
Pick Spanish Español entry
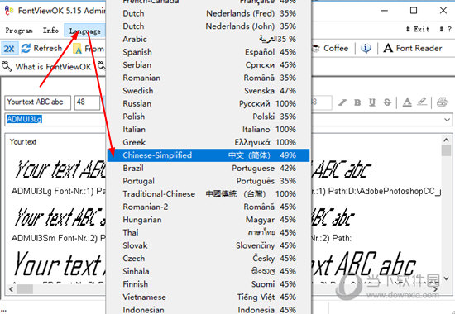(x=208, y=52)
